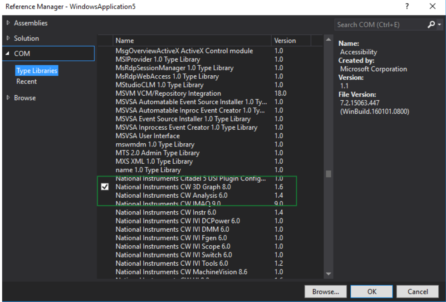
Task: Select National Instruments CW IVI Tools 6.0
Action: point(211,263)
